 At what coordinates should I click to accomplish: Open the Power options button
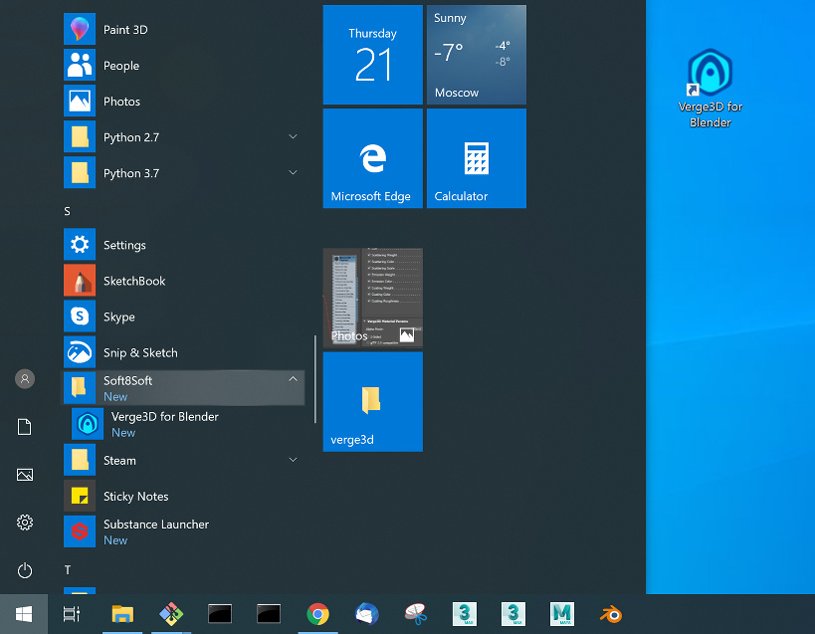25,570
